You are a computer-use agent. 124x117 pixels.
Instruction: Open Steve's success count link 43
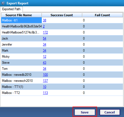tap(45, 63)
